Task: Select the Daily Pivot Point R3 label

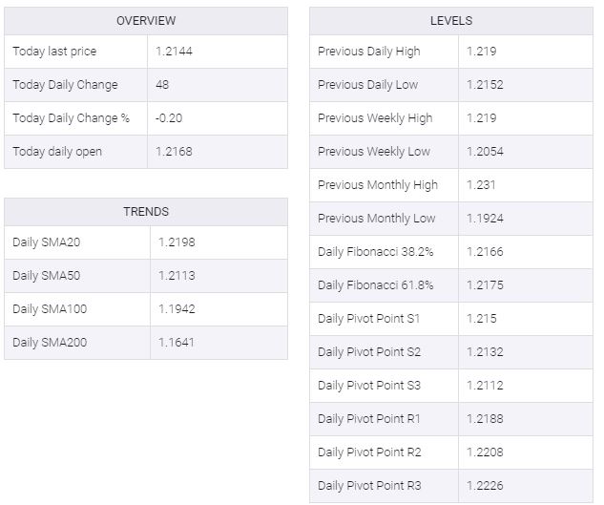Action: (x=369, y=486)
